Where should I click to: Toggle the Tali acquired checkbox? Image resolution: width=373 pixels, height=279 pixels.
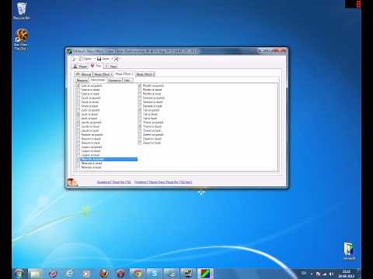(x=140, y=110)
